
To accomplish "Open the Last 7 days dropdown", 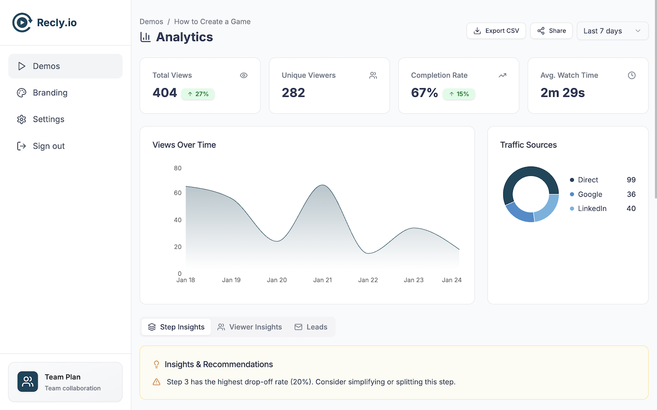I will 612,31.
